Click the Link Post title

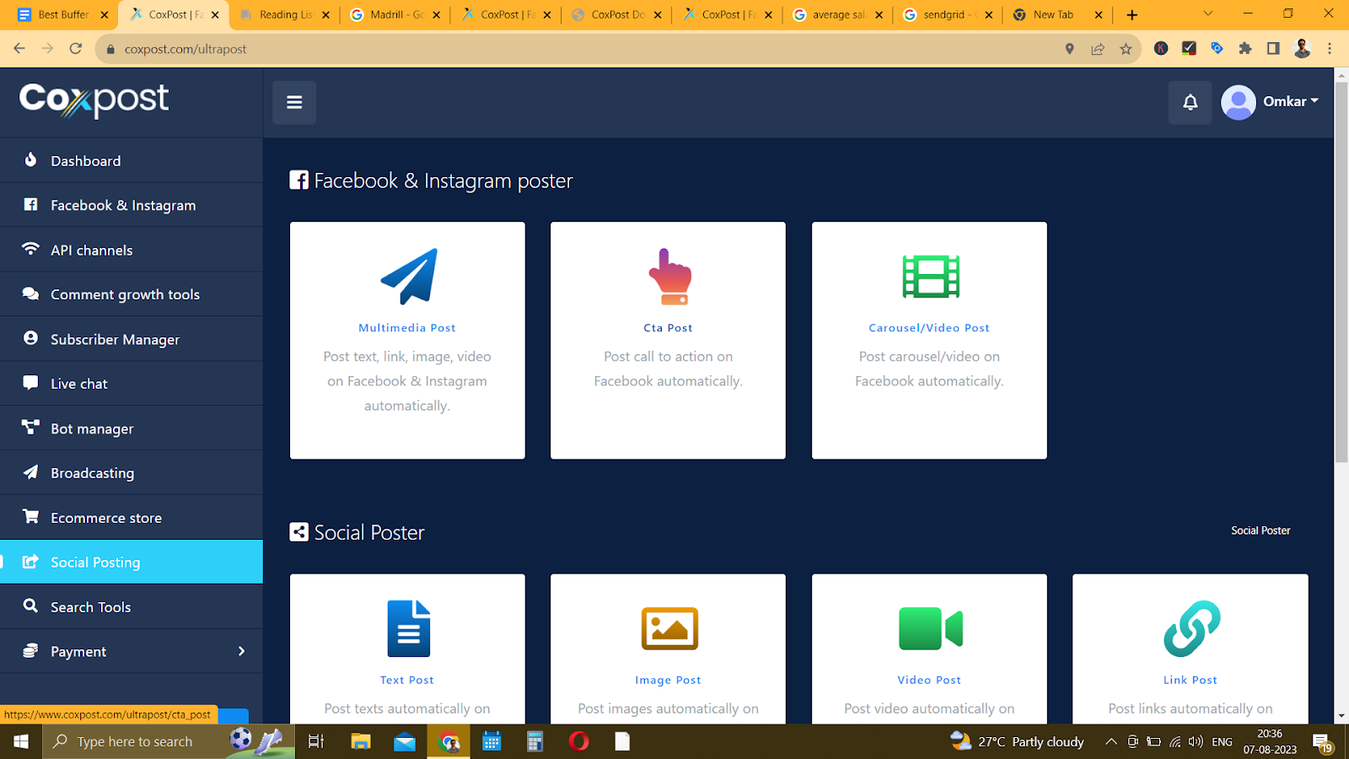coord(1190,680)
